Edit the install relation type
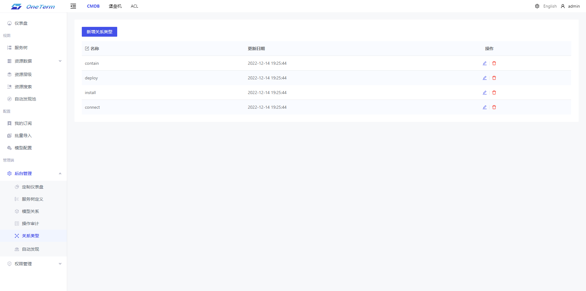 (x=484, y=93)
